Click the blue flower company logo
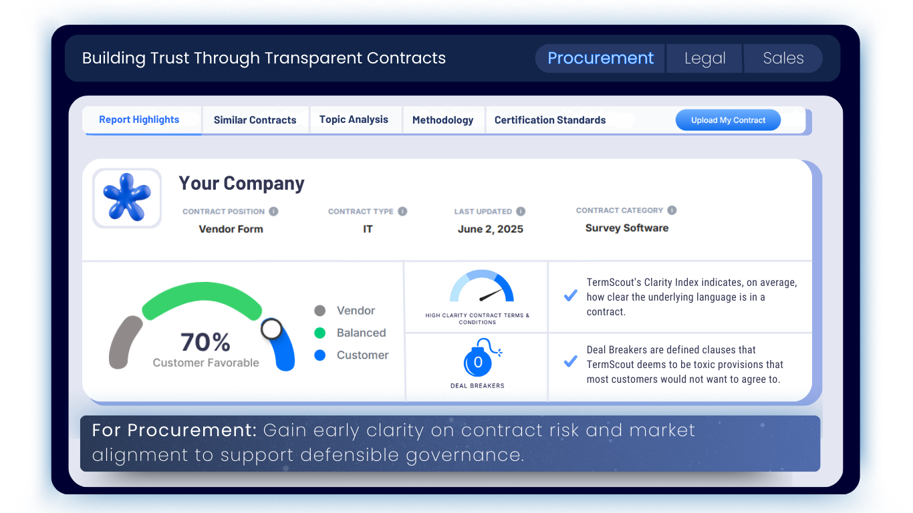 coord(127,198)
